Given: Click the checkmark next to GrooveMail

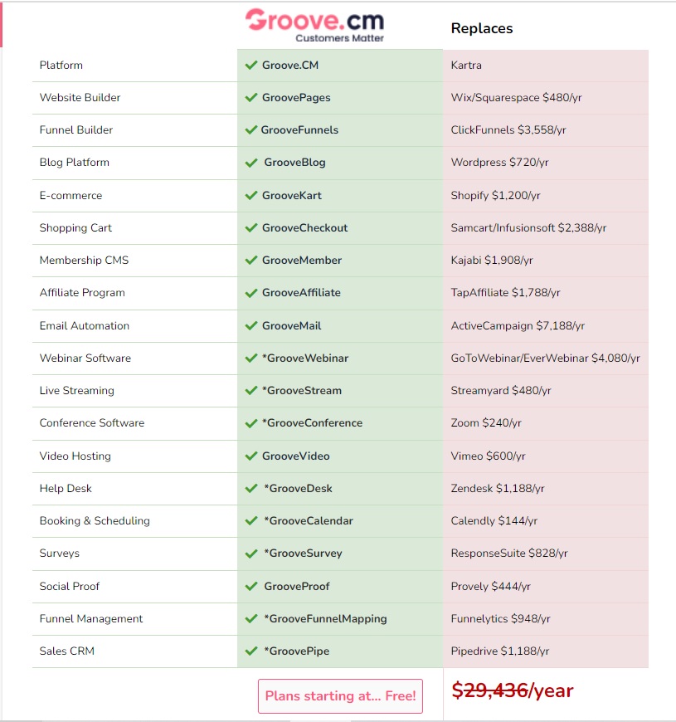Looking at the screenshot, I should [251, 326].
